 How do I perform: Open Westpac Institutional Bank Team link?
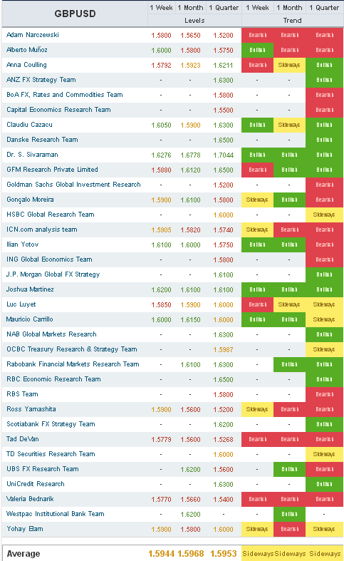click(x=56, y=514)
